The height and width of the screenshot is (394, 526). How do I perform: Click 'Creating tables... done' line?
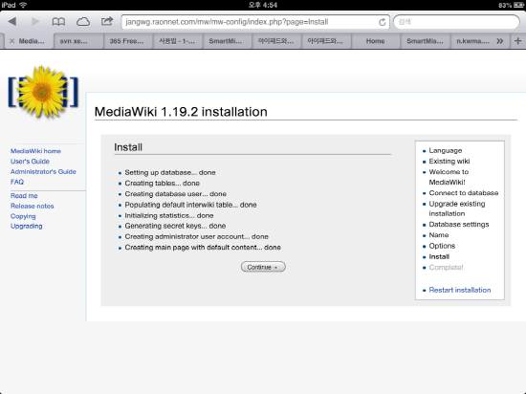[x=162, y=184]
